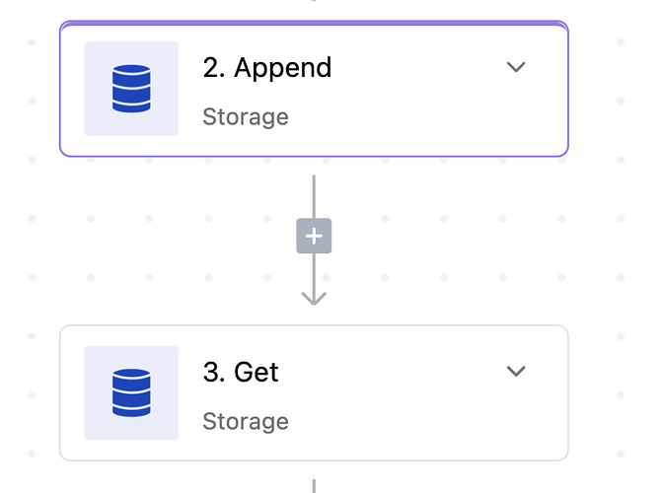Click the arrowhead pointing to the Get step
The width and height of the screenshot is (661, 493).
[314, 298]
